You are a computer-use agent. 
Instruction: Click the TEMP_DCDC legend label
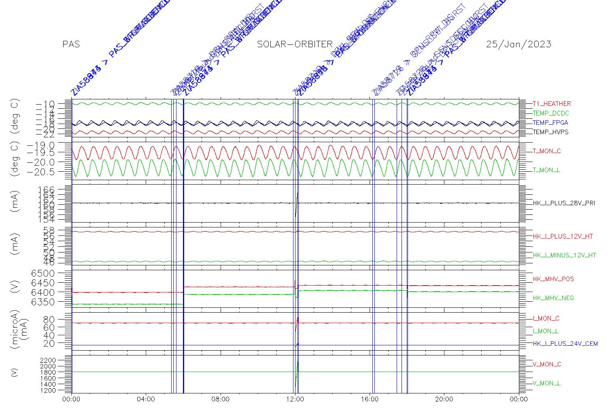coord(550,114)
